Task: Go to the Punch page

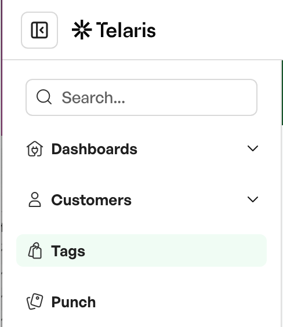Action: tap(141, 301)
